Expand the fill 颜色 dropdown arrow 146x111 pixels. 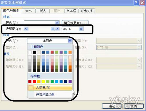57,23
